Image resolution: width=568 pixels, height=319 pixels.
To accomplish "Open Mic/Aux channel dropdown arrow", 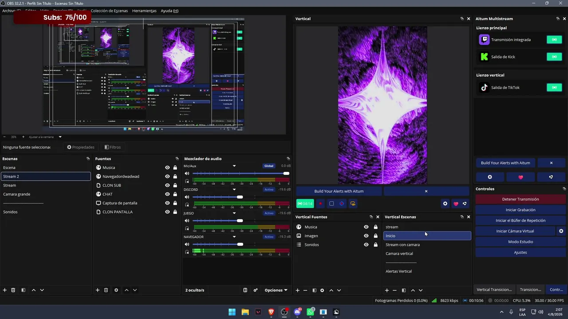I will (x=234, y=166).
